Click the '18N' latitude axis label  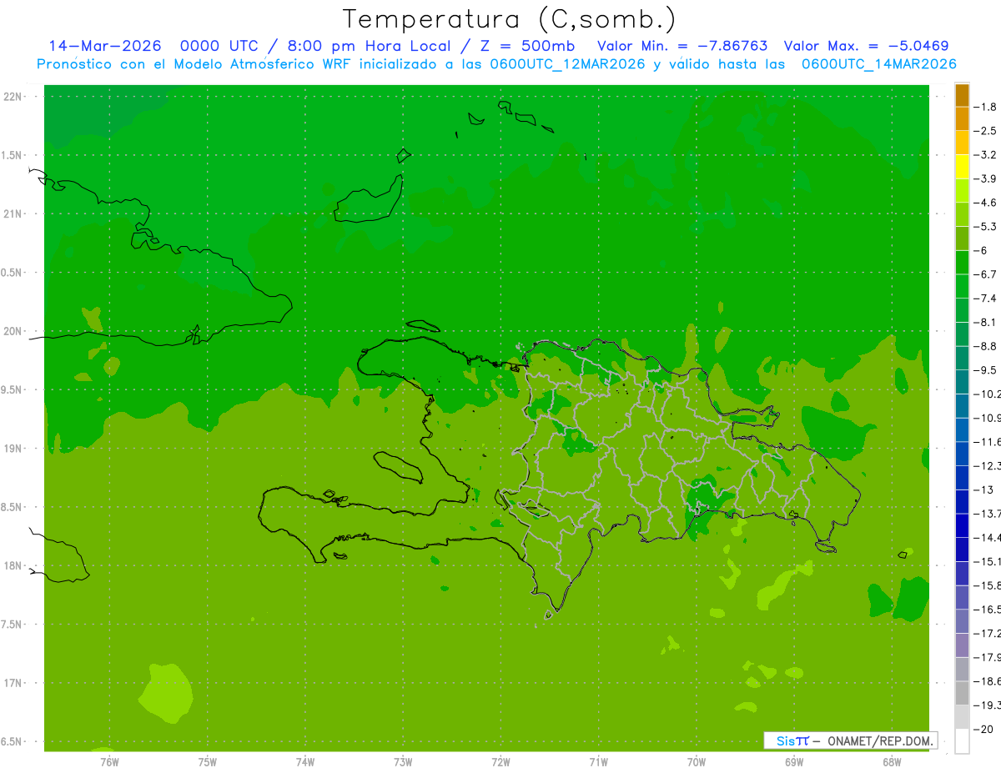click(14, 566)
